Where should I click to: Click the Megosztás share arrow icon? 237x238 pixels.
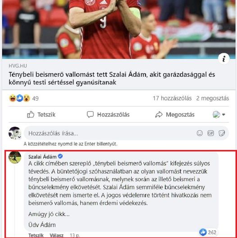(x=159, y=115)
